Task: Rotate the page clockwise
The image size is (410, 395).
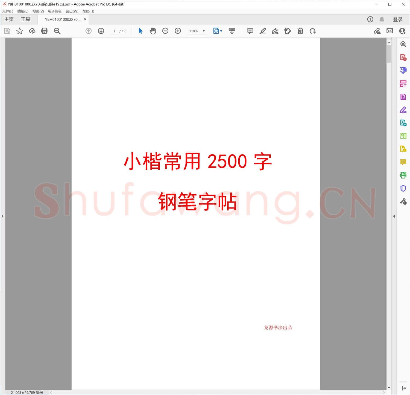Action: point(313,31)
